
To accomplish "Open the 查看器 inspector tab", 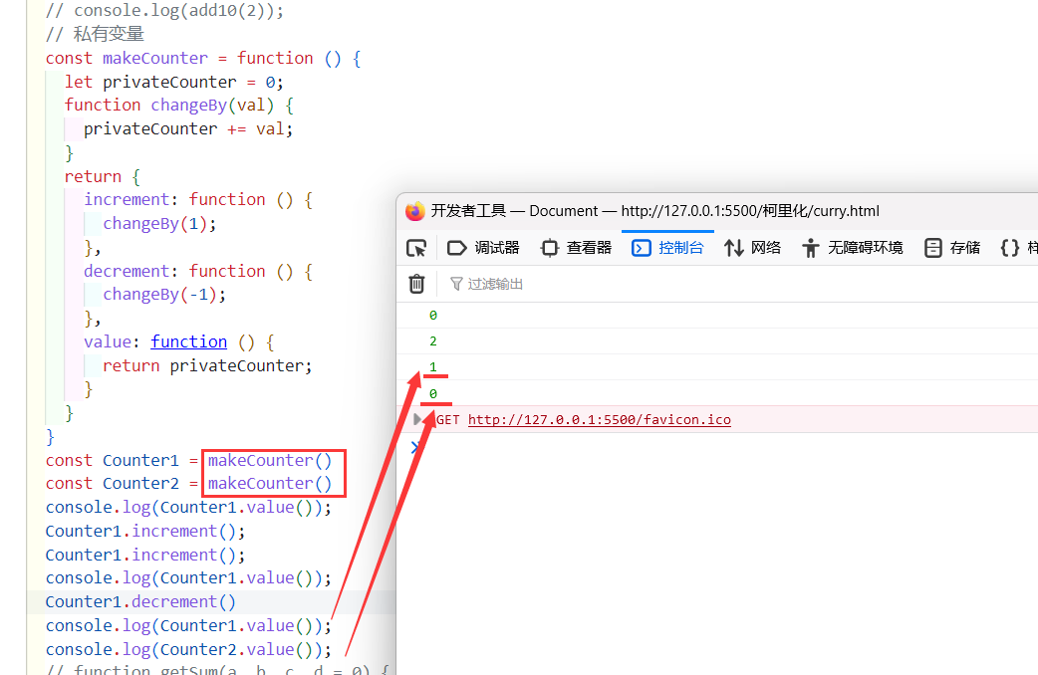I will 576,248.
